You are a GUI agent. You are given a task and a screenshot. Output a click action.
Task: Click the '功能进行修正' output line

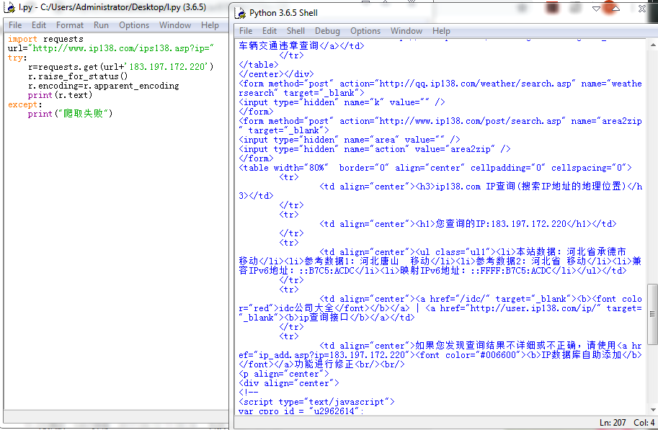pos(321,364)
